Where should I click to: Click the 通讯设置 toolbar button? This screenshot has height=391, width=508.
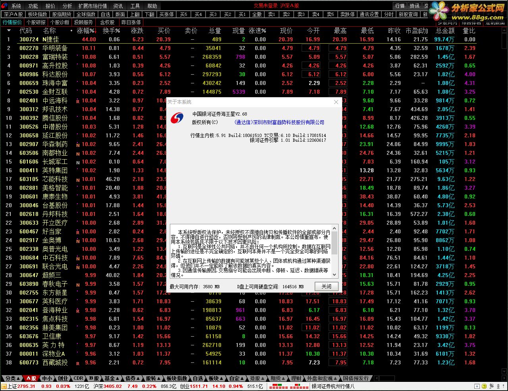(369, 14)
